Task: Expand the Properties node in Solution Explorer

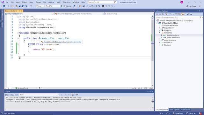Action: click(x=159, y=30)
